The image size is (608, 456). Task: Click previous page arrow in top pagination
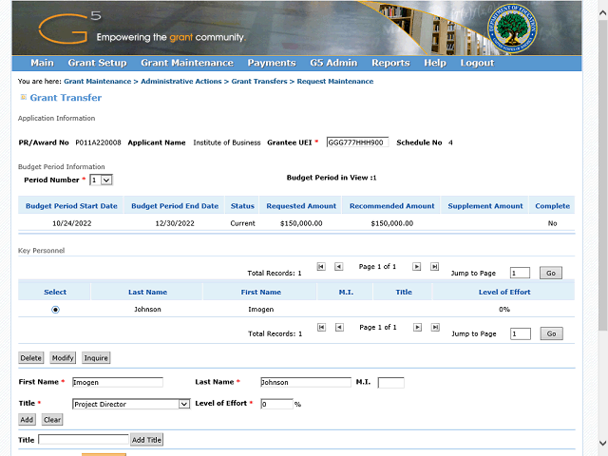339,267
